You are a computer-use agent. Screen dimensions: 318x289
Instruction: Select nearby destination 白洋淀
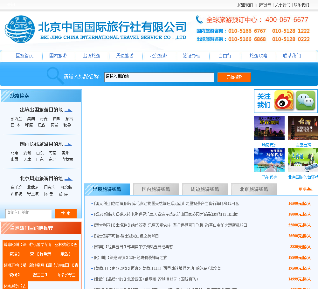point(17,187)
